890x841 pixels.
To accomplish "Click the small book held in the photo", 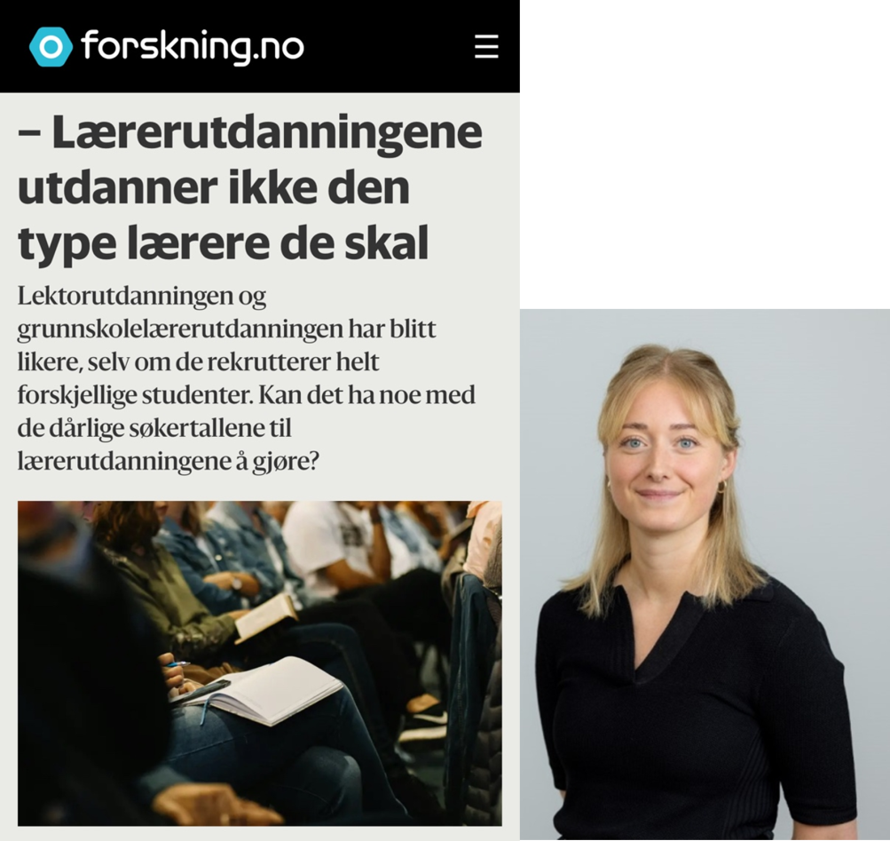I will [x=265, y=616].
